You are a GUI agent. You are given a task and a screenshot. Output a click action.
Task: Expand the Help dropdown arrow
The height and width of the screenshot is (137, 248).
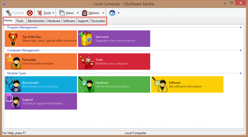119,13
